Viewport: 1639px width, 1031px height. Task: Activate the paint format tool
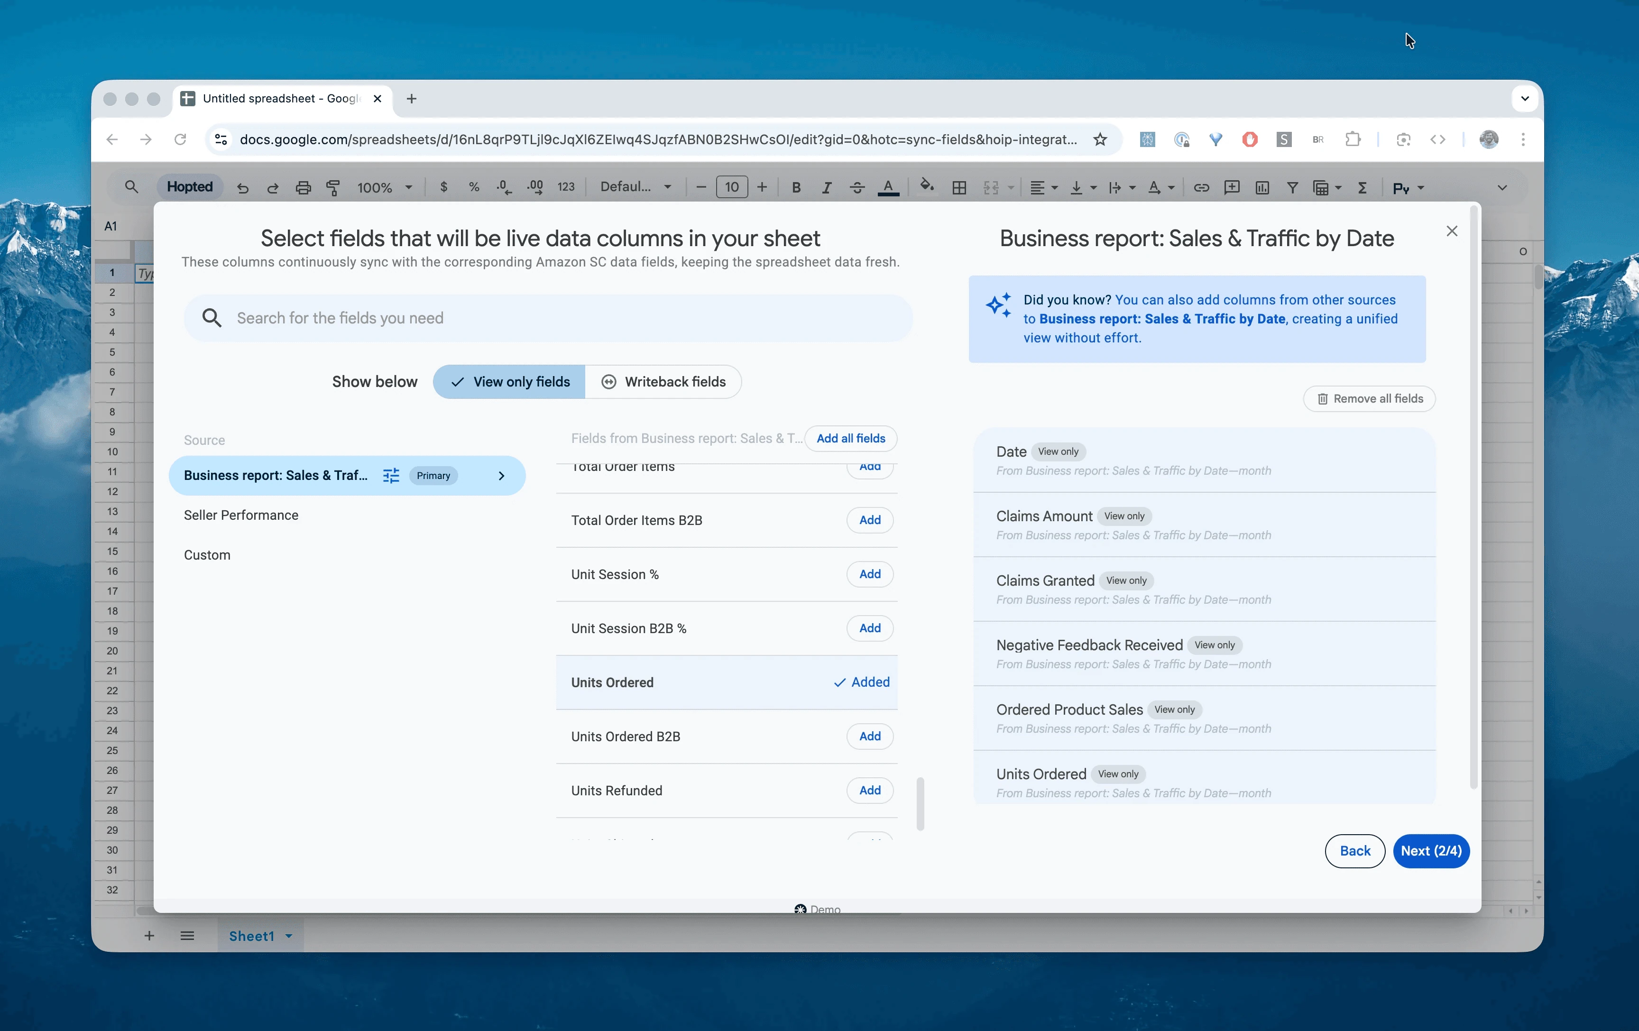[x=333, y=188]
